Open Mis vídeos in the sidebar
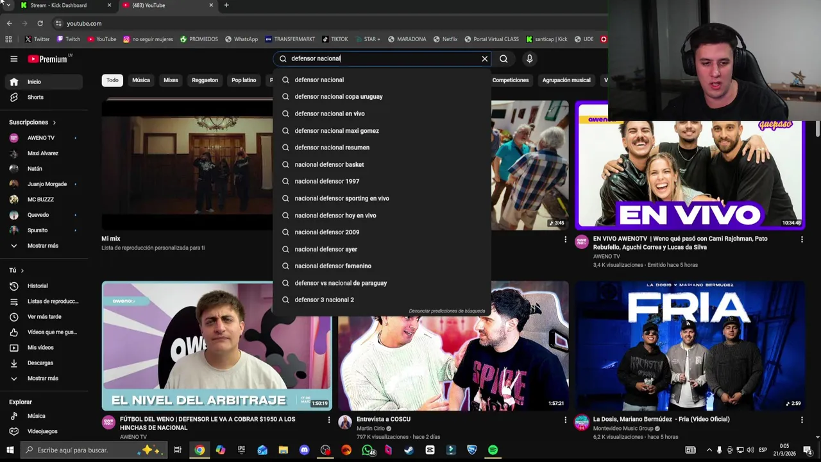The height and width of the screenshot is (462, 821). (x=42, y=347)
